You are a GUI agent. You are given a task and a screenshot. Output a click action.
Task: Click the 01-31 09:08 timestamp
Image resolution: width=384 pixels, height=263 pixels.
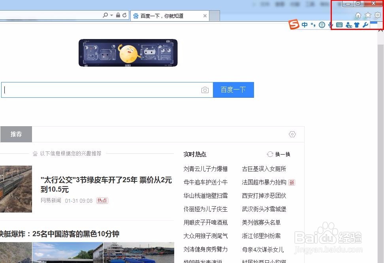79,201
